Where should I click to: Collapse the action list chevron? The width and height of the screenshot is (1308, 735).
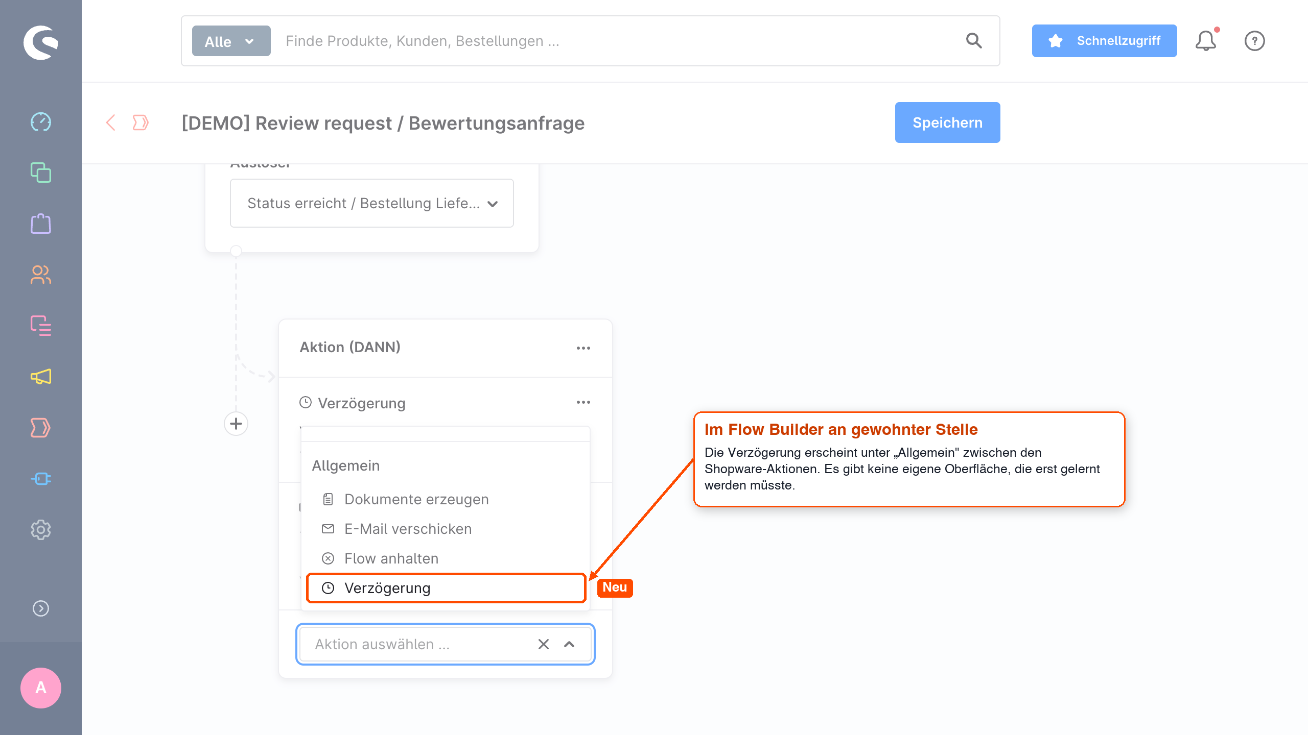point(569,644)
